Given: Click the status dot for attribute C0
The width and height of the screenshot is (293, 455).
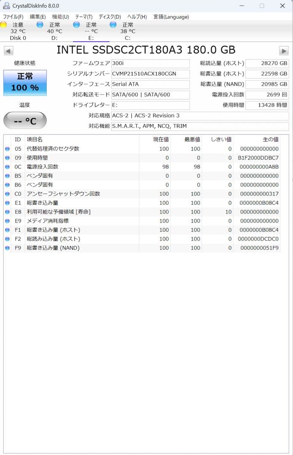Looking at the screenshot, I should click(7, 194).
